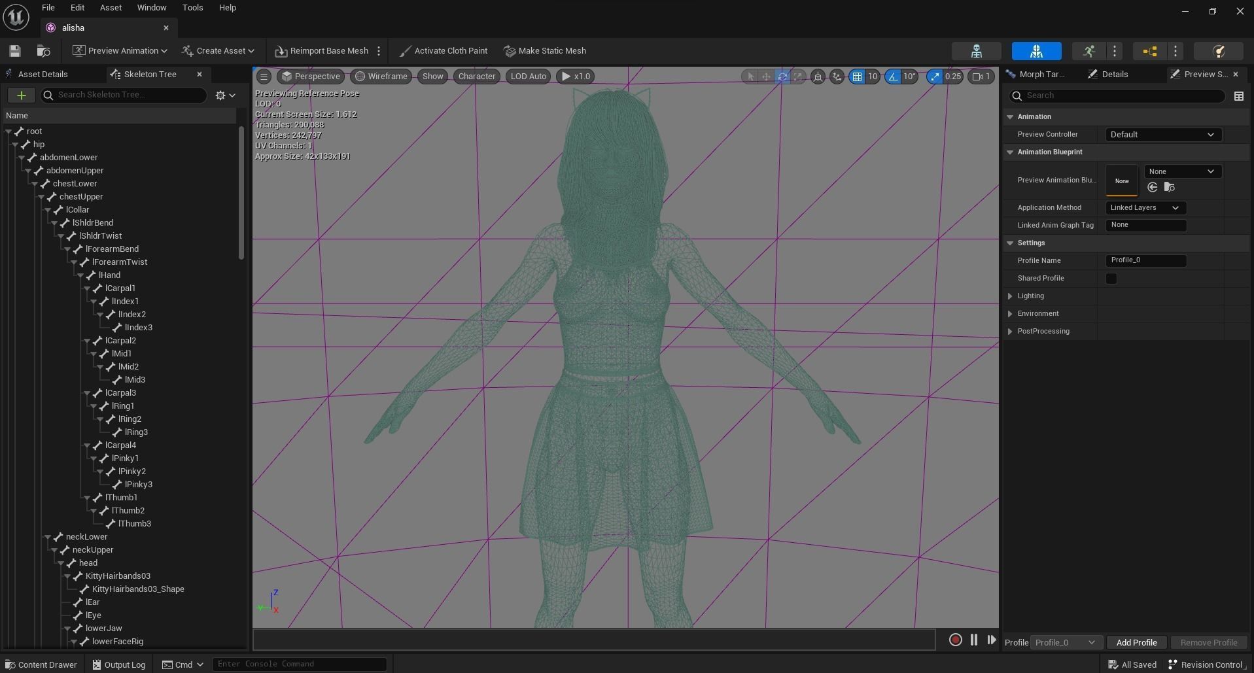Open the Animation editor mode
1254x673 pixels.
1089,51
